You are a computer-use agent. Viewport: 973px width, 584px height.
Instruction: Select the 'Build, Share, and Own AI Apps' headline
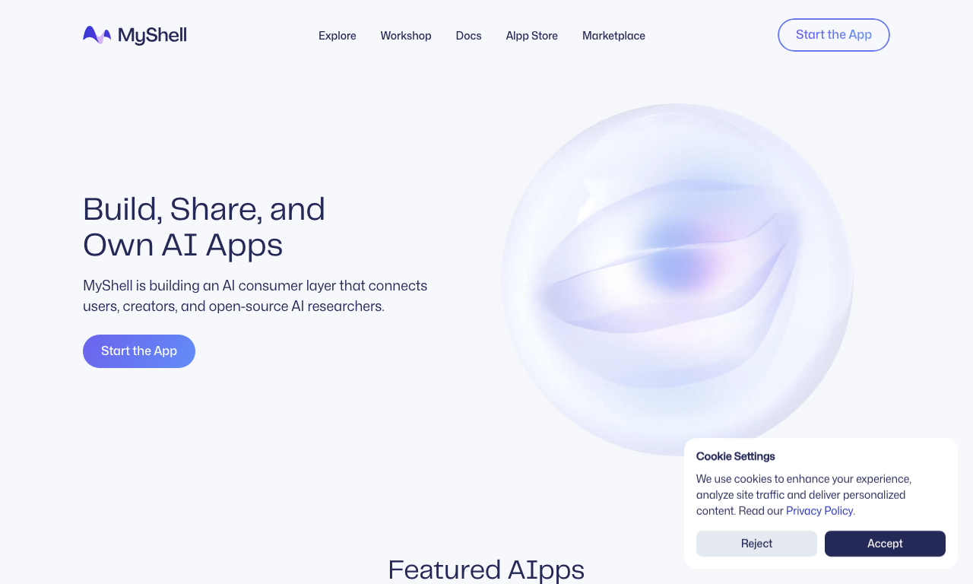204,227
